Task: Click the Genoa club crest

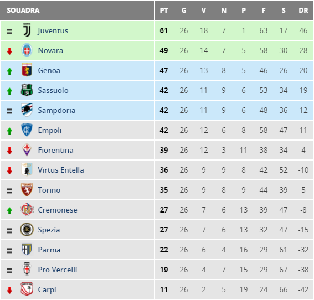Action: pyautogui.click(x=27, y=70)
